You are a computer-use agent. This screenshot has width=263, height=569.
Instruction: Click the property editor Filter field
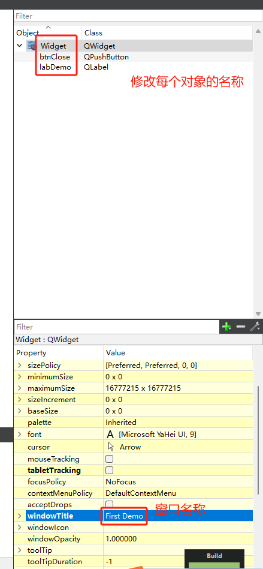[x=117, y=327]
